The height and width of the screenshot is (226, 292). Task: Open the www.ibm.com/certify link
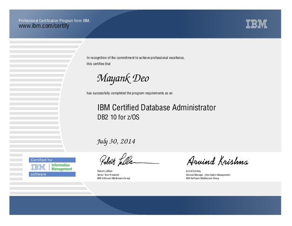pyautogui.click(x=44, y=26)
